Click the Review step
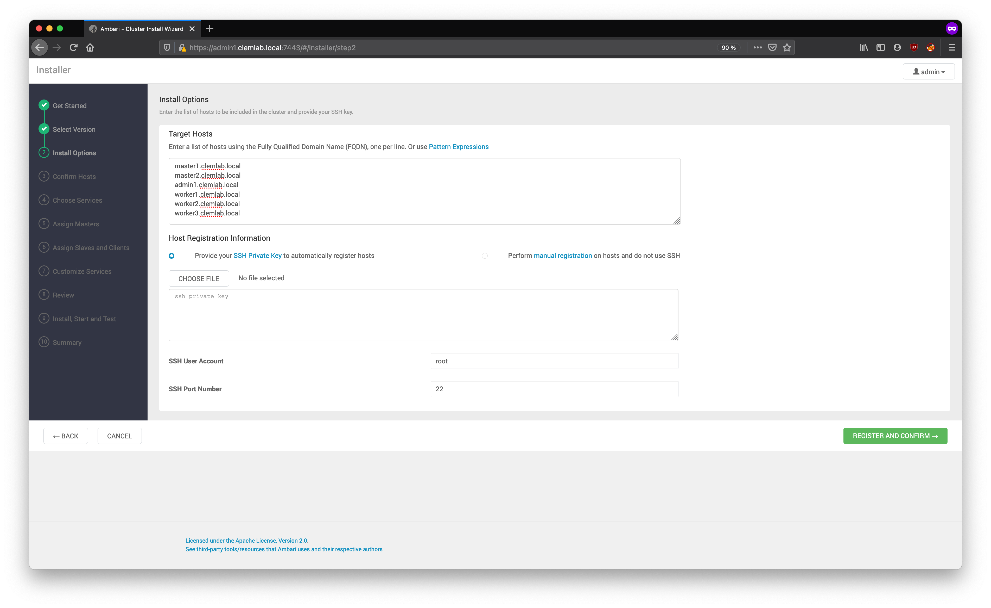991x608 pixels. click(x=63, y=295)
